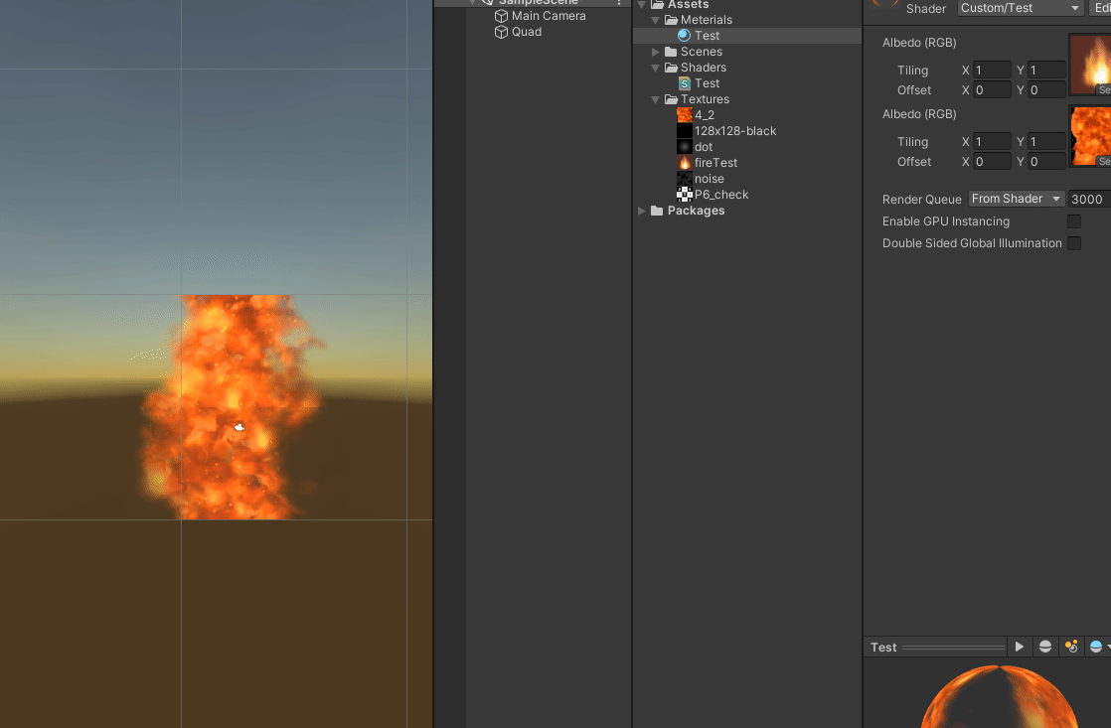Collapse the Textures folder arrow
This screenshot has width=1111, height=728.
point(656,99)
